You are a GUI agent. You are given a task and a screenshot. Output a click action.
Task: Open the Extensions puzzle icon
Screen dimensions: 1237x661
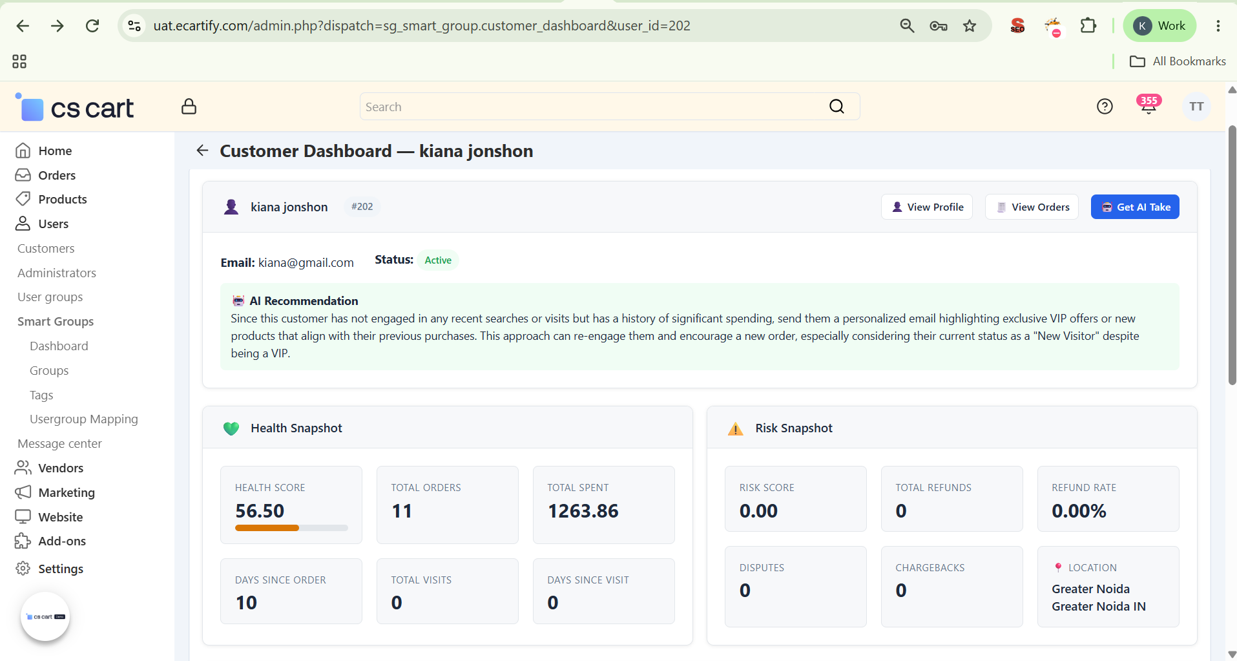[1088, 26]
